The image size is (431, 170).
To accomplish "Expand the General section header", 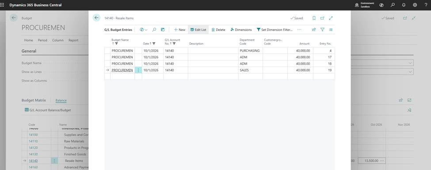I will [29, 51].
